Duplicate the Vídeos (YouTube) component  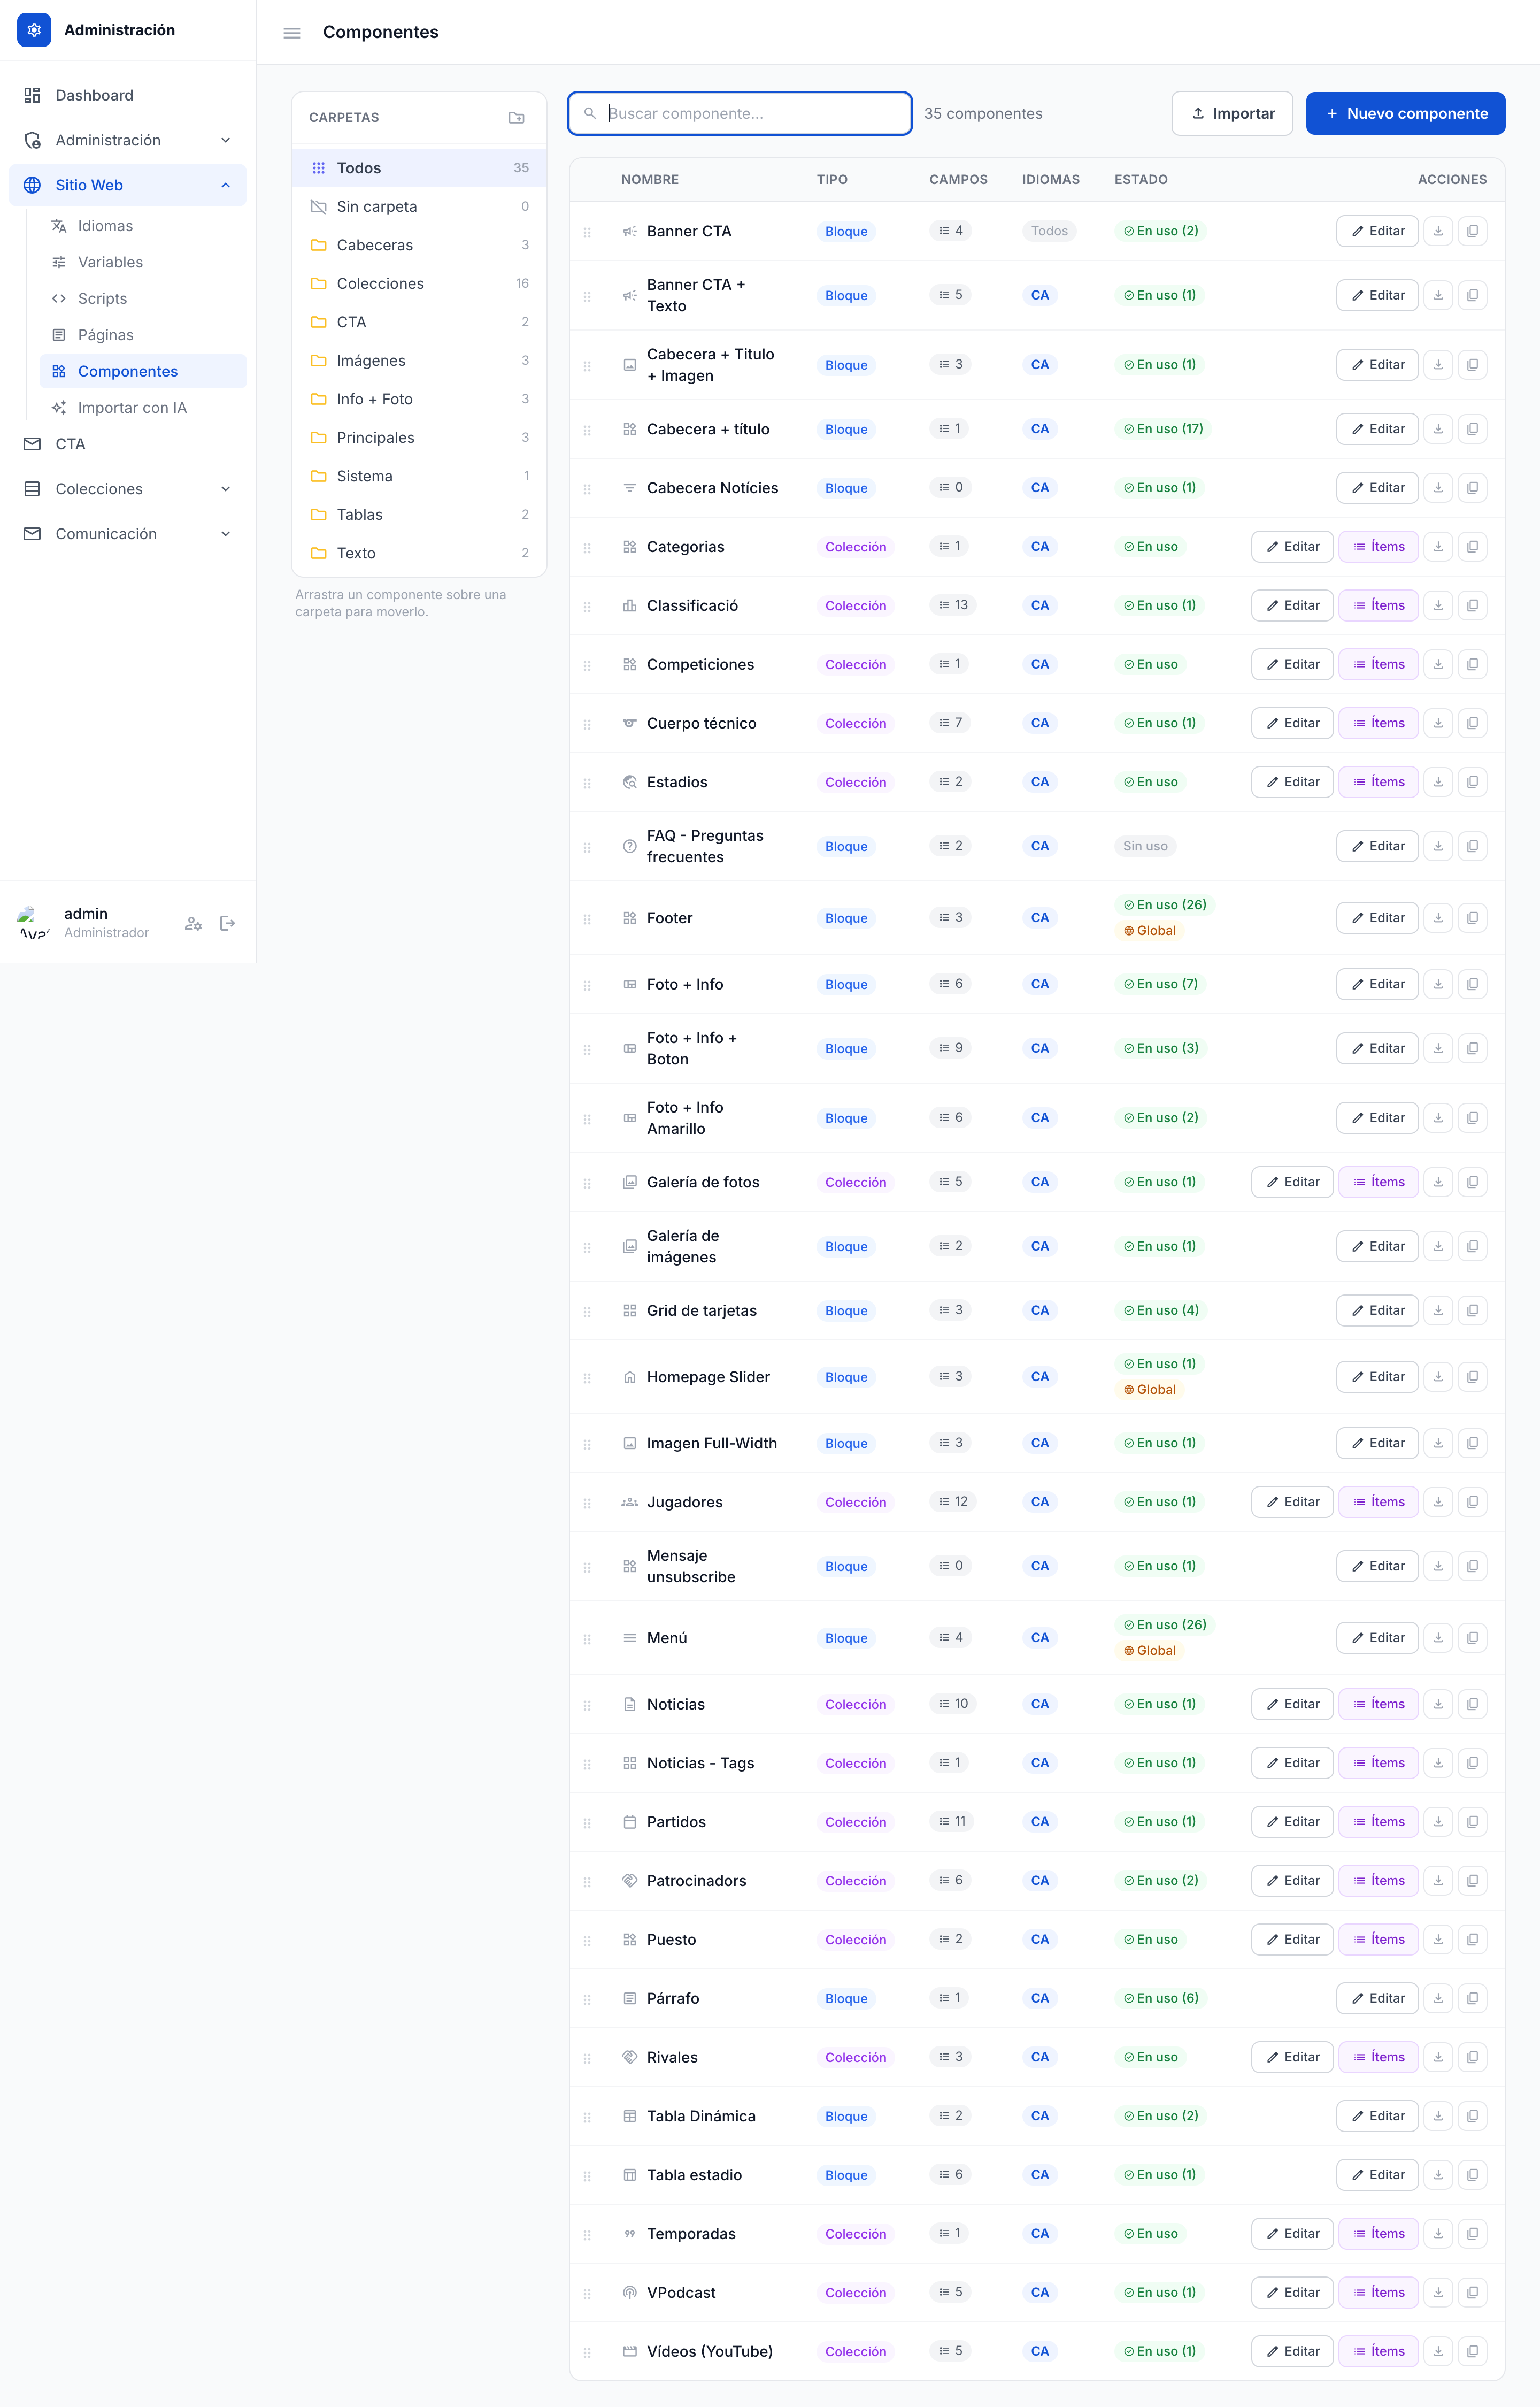click(x=1472, y=2351)
